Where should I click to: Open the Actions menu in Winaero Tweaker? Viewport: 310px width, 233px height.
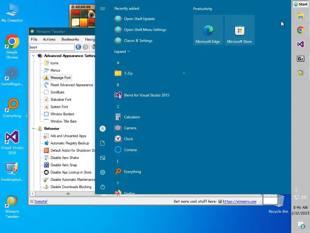(x=49, y=39)
